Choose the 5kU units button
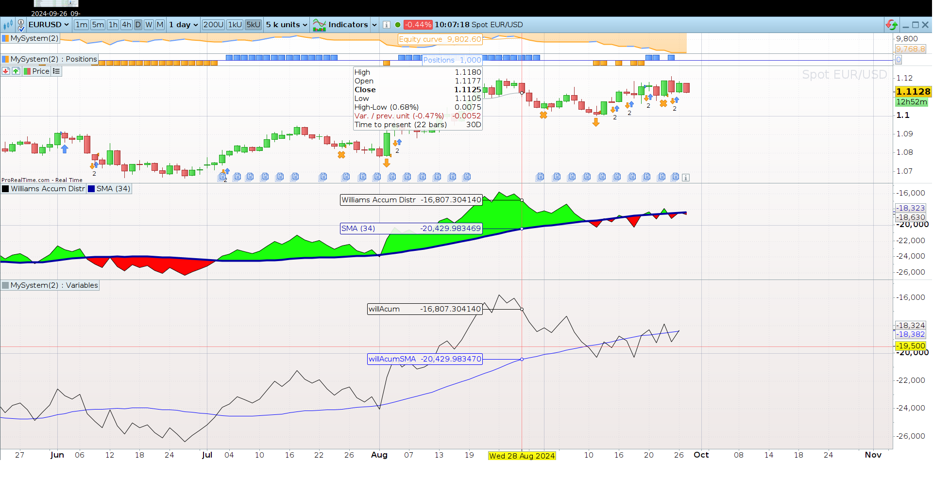933x477 pixels. click(254, 25)
